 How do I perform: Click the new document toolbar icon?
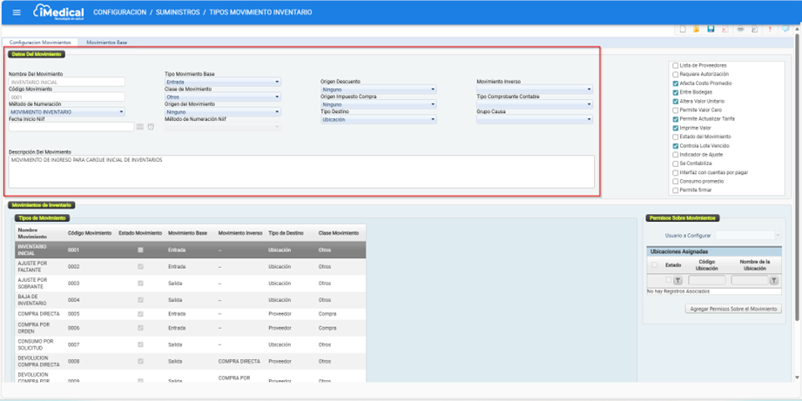point(683,30)
